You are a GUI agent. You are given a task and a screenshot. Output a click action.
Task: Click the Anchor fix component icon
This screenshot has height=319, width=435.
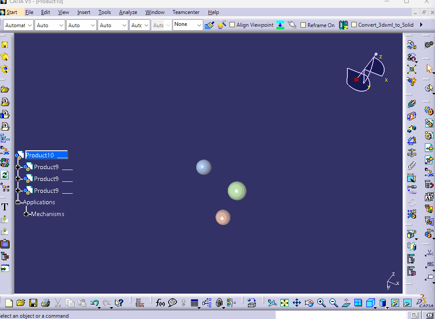pos(412,152)
